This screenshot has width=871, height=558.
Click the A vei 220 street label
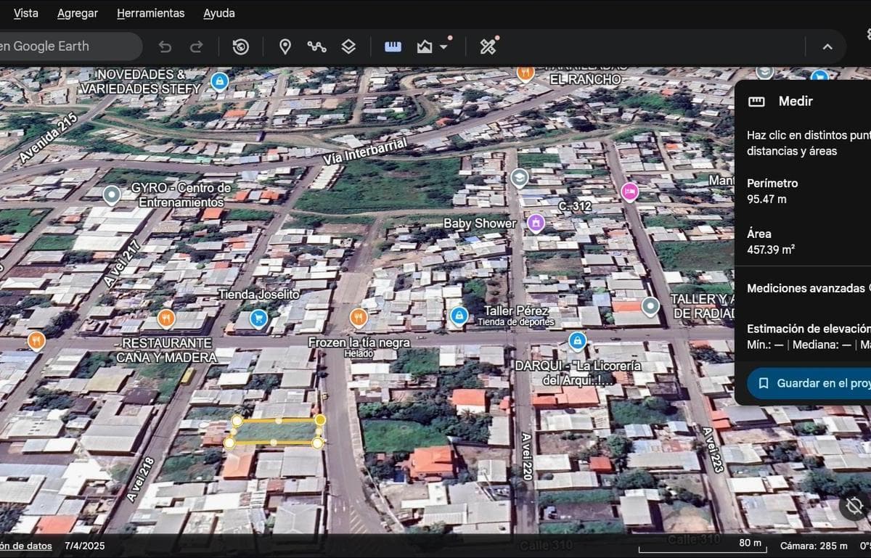click(x=528, y=457)
